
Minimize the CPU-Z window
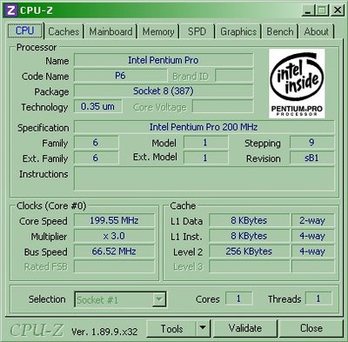308,11
